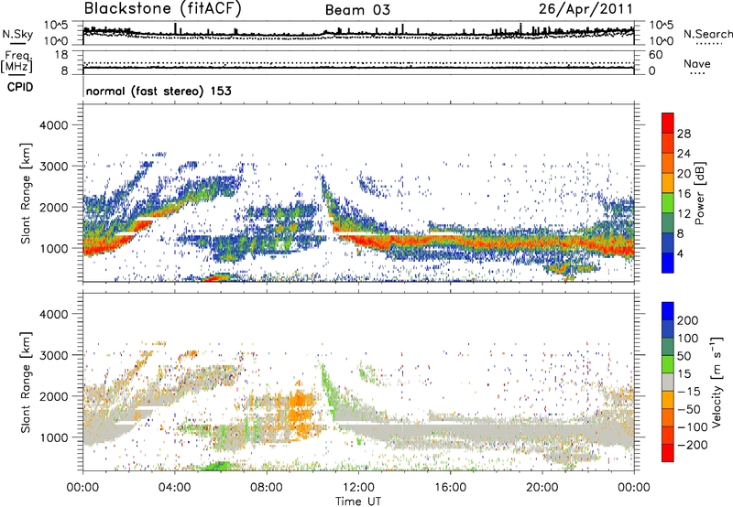Click the "20" value on Power colorbar
733x507 pixels.
pyautogui.click(x=684, y=174)
